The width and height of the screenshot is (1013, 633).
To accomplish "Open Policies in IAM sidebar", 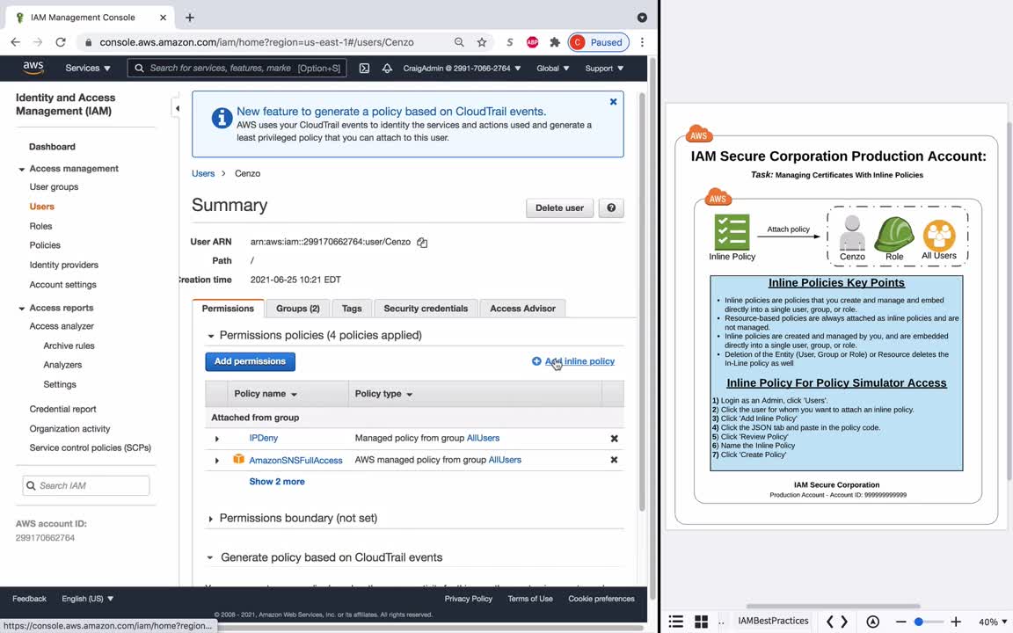I will point(45,245).
